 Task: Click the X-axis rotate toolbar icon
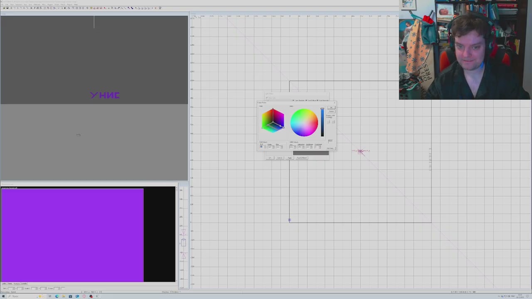(x=15, y=8)
